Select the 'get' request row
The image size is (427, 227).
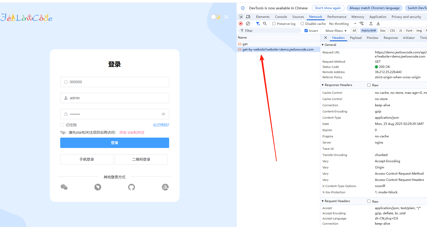(x=278, y=44)
